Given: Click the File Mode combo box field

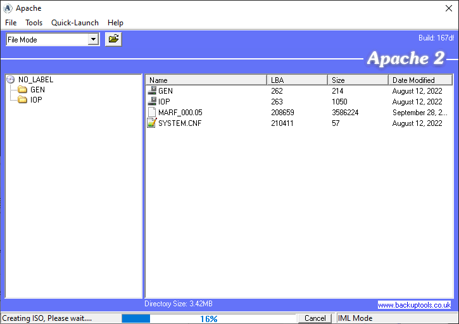Looking at the screenshot, I should tap(47, 39).
